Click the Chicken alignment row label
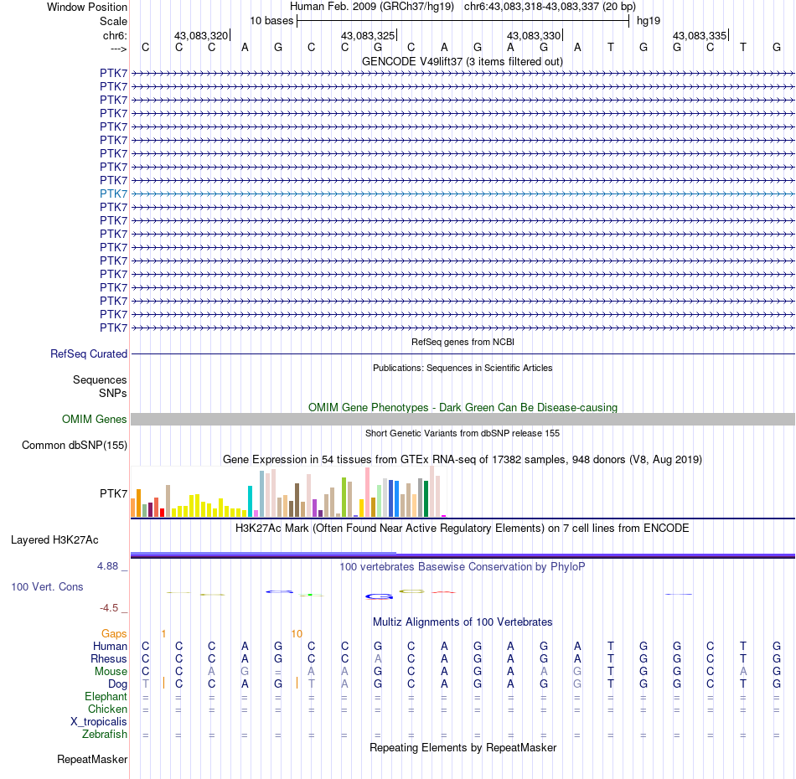 [107, 709]
